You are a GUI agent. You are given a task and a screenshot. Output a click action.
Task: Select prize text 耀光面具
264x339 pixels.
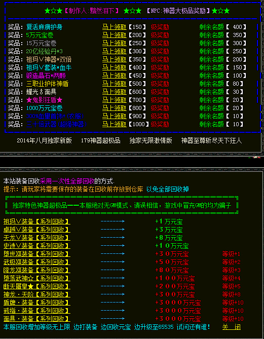pos(41,92)
